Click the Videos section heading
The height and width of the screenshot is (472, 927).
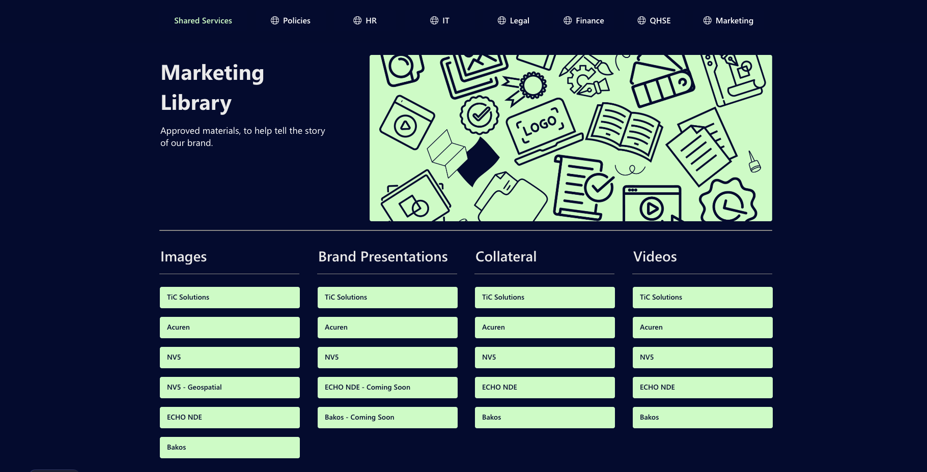click(x=655, y=257)
